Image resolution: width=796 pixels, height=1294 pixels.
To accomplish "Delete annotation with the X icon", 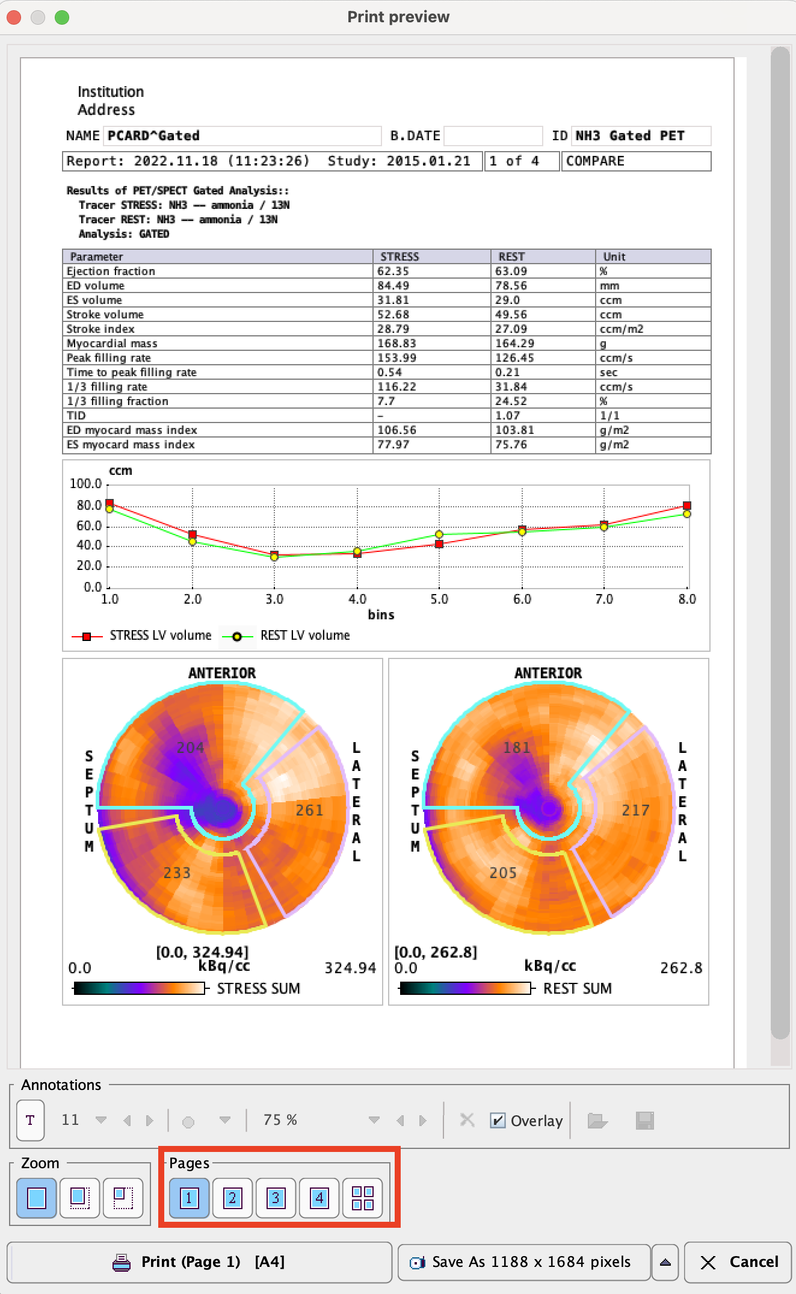I will pyautogui.click(x=467, y=1119).
